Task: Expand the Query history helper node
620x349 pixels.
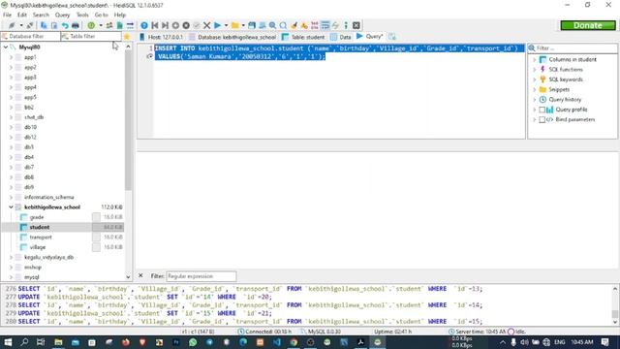Action: 535,100
